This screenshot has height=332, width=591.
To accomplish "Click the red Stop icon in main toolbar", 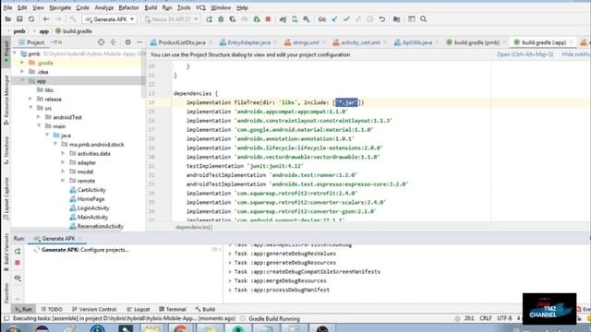I will [268, 19].
